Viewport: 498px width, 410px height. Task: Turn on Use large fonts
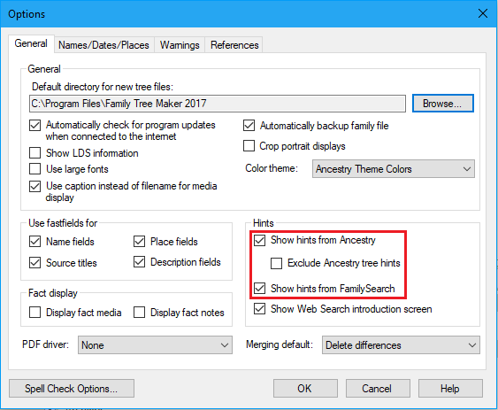(x=34, y=168)
